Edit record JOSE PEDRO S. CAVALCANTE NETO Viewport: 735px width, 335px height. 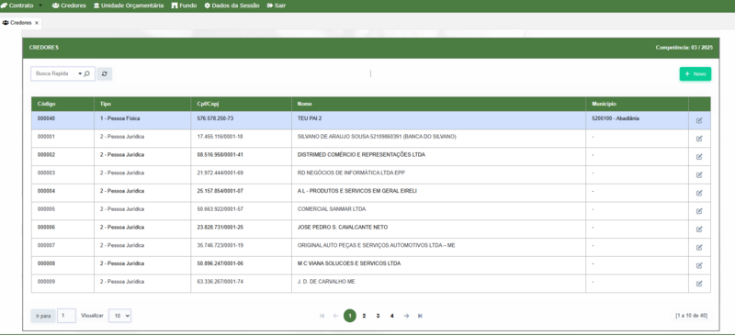(699, 229)
